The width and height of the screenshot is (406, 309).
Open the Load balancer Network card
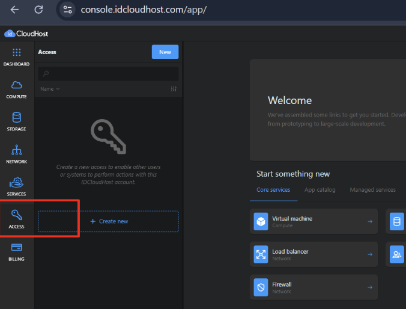(314, 254)
